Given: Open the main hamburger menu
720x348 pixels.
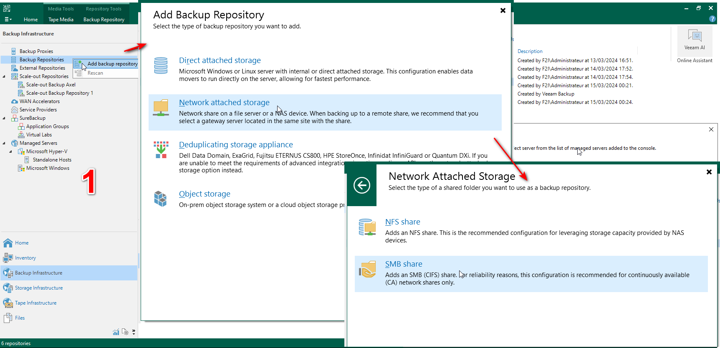Looking at the screenshot, I should tap(8, 19).
